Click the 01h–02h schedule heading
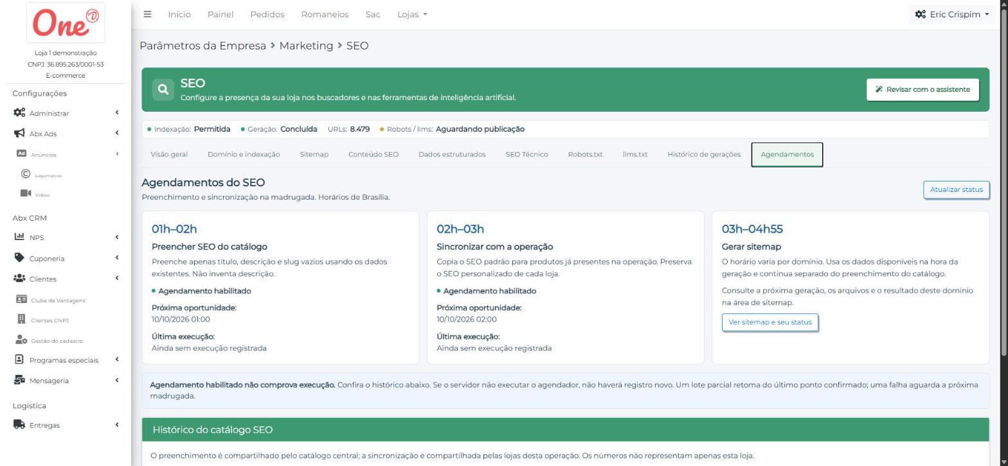 click(174, 229)
